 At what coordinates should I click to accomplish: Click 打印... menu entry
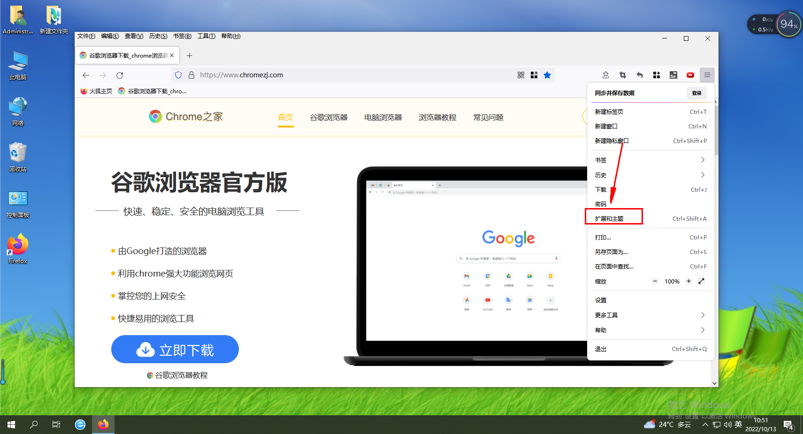pyautogui.click(x=650, y=237)
